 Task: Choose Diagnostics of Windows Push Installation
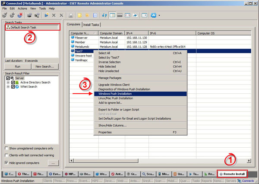[x=140, y=89]
